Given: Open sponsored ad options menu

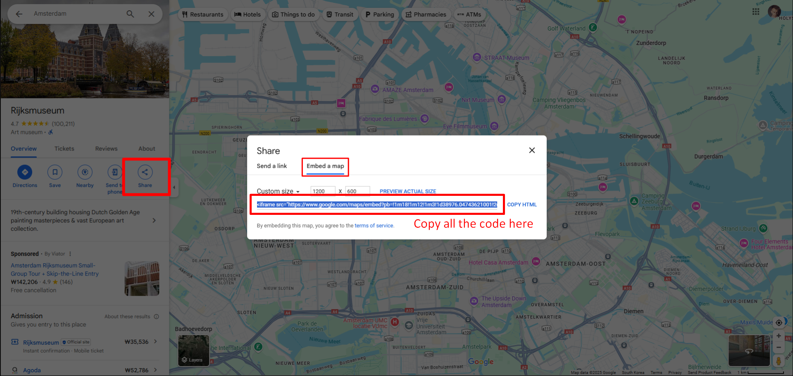Looking at the screenshot, I should pyautogui.click(x=70, y=254).
